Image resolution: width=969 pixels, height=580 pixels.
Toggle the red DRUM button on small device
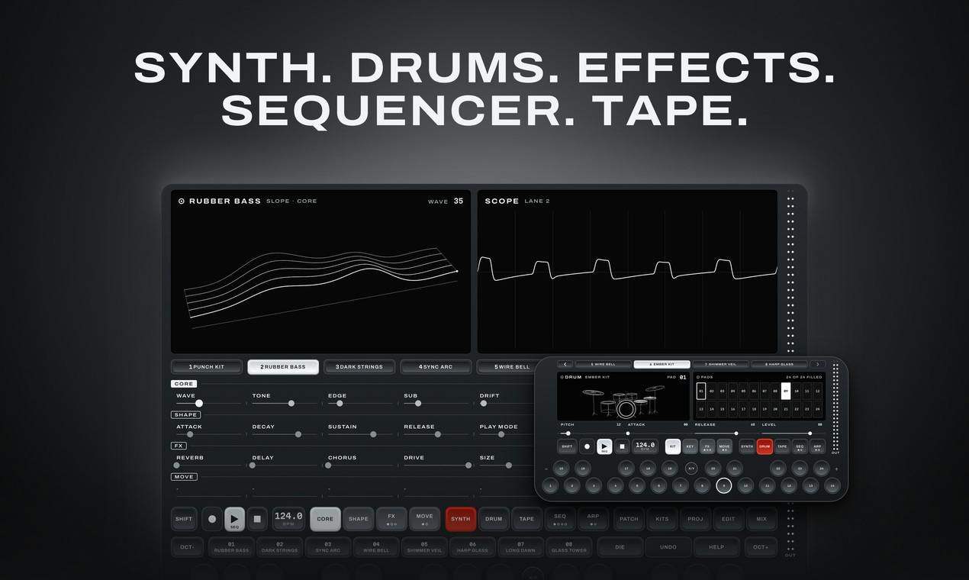765,446
